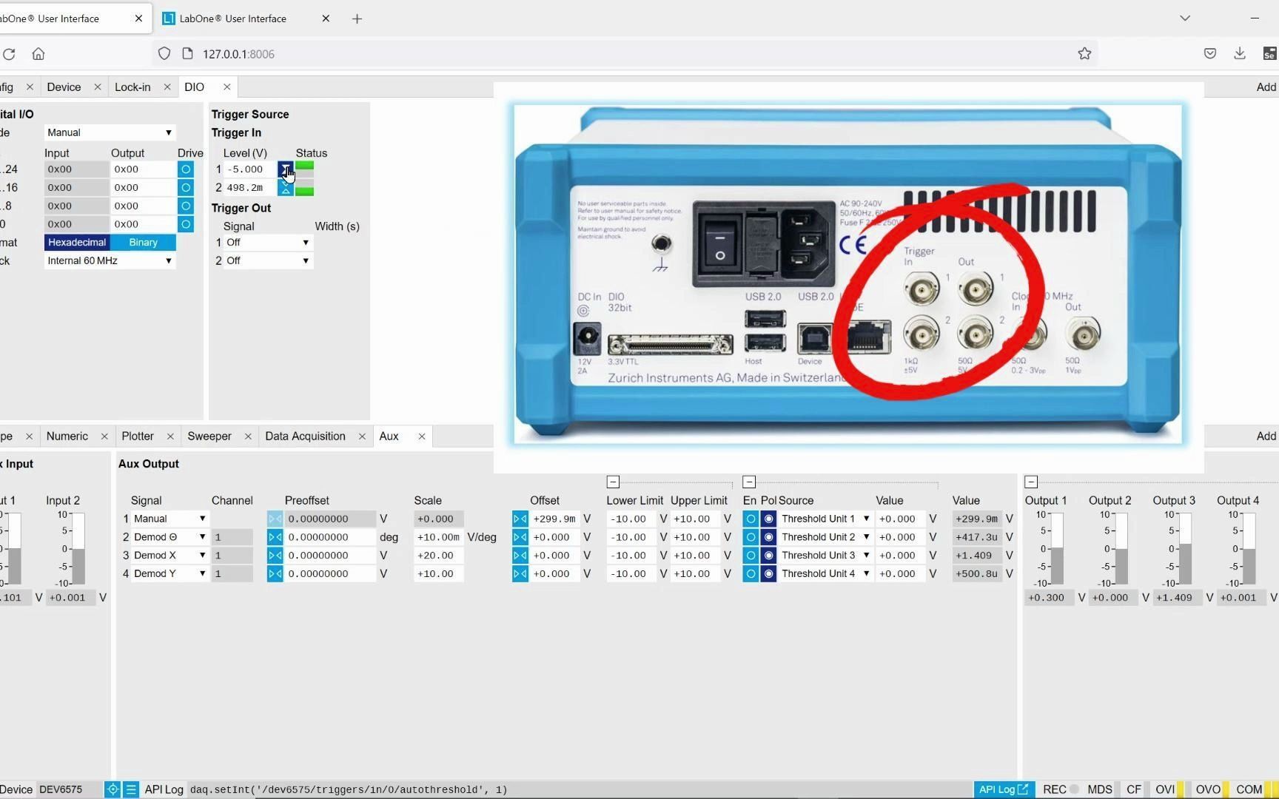Screen dimensions: 1279x799
Task: Click Add in the lower tab row
Action: 1266,436
